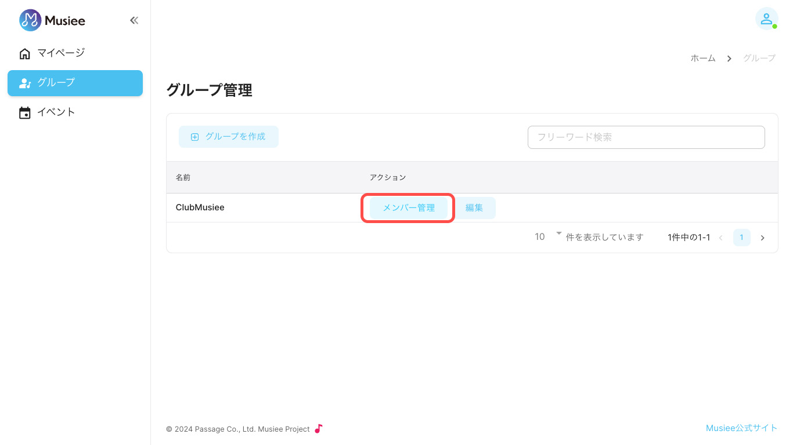This screenshot has width=793, height=445.
Task: Click the メンバー管理 button for ClubMusiee
Action: (409, 208)
